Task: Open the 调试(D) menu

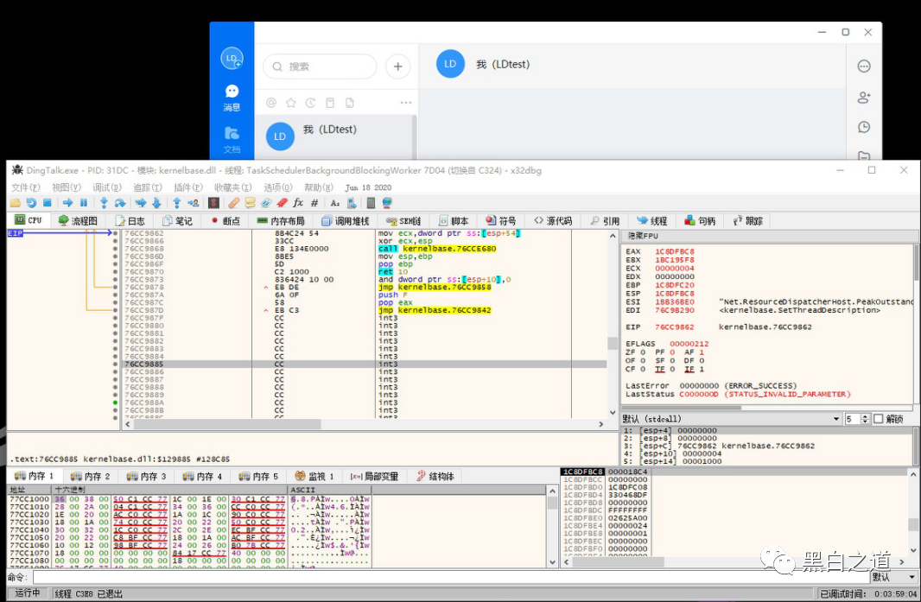Action: 107,187
